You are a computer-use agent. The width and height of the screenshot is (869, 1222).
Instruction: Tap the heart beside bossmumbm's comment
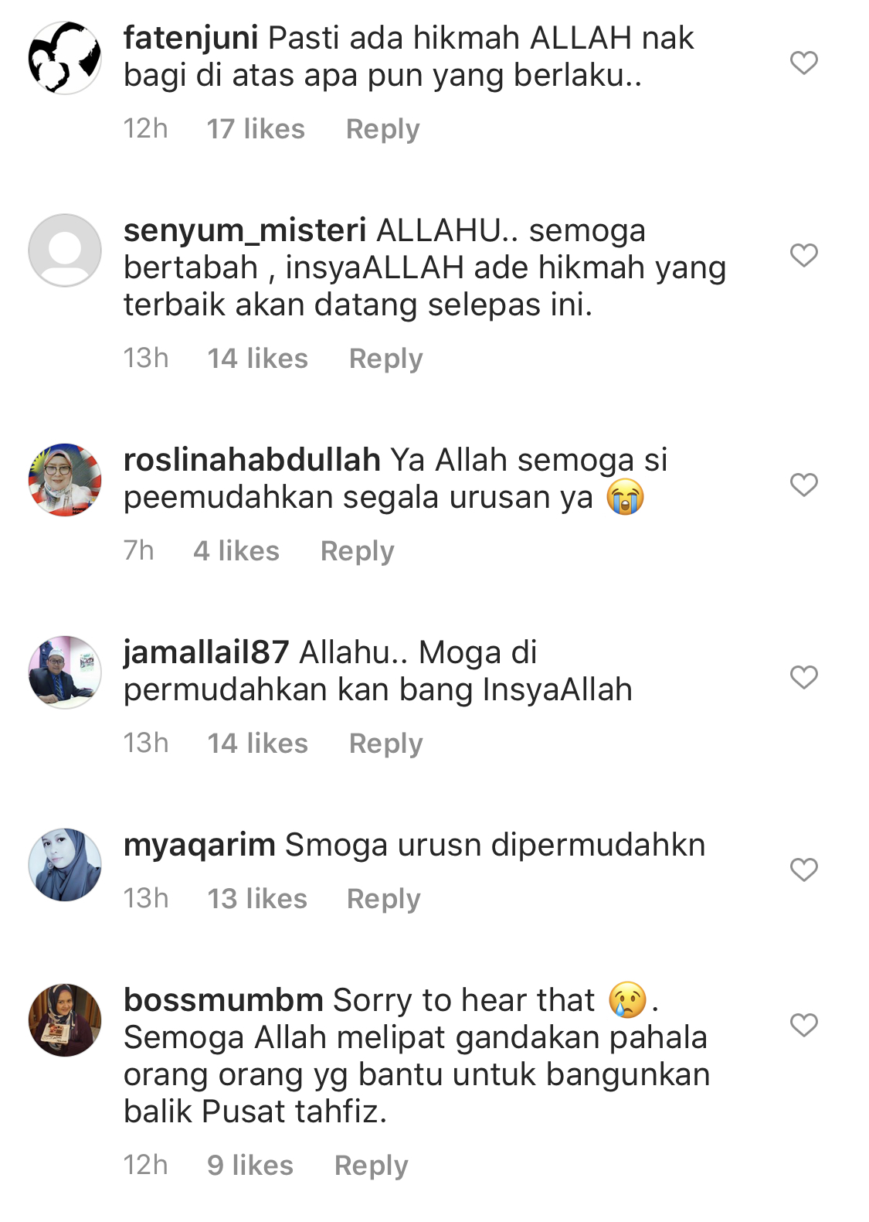803,1025
